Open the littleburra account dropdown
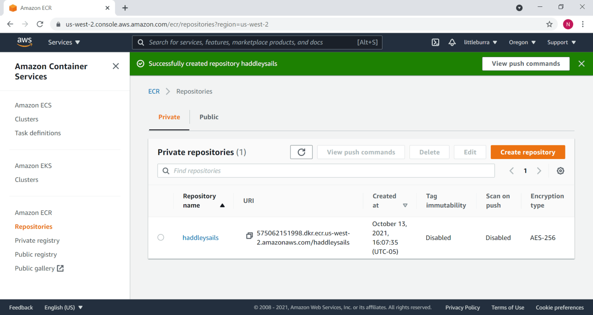This screenshot has width=593, height=315. (x=480, y=43)
